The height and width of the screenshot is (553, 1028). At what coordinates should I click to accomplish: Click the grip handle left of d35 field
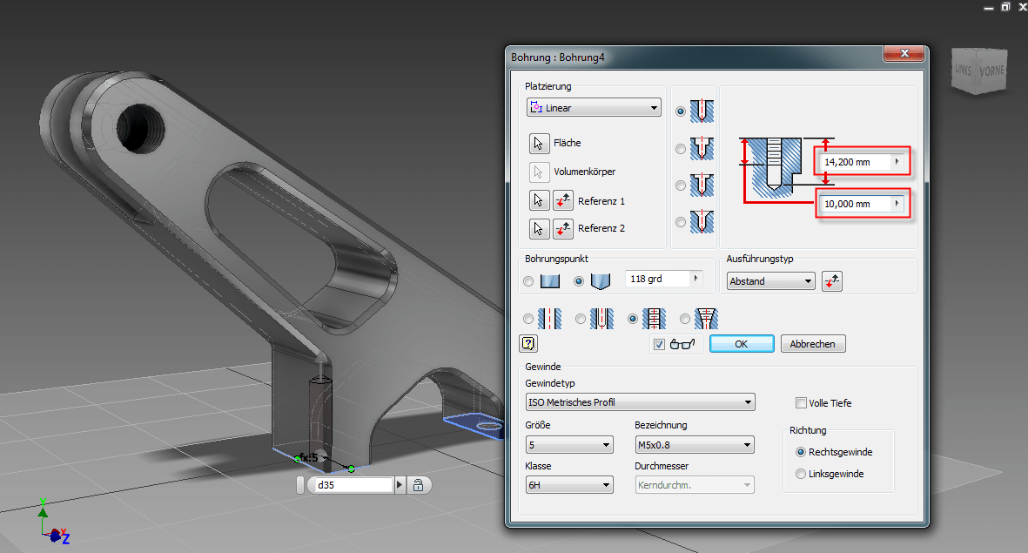300,485
